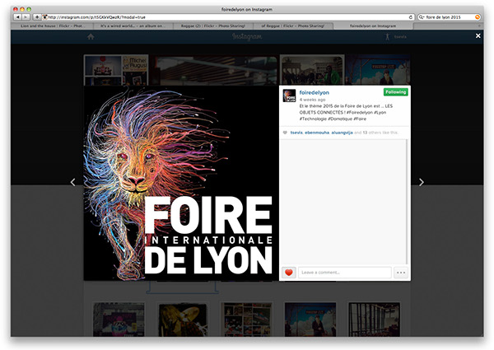This screenshot has height=350, width=494.
Task: Close the photo modal with the X
Action: [x=478, y=36]
